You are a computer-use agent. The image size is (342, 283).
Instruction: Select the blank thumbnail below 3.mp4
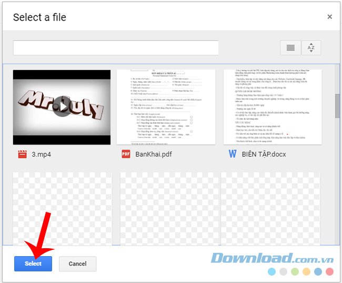point(63,209)
